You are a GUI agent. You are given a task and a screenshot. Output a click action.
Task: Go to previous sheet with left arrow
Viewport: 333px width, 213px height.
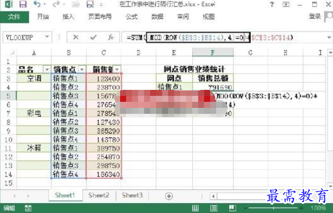tap(14, 196)
